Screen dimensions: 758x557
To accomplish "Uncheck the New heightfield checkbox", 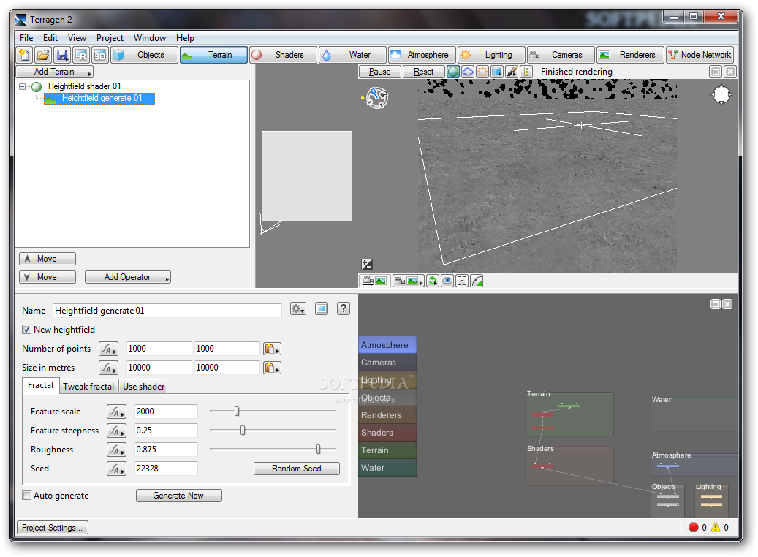I will [26, 330].
